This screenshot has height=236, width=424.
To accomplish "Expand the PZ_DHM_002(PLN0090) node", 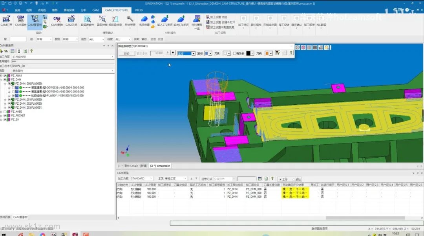I will coord(5,103).
